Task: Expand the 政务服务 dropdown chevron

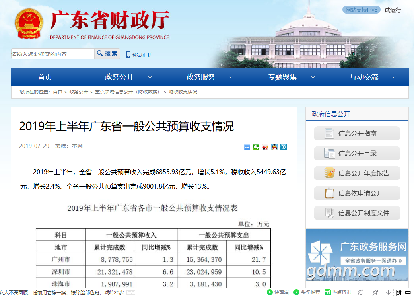Action: pyautogui.click(x=231, y=77)
